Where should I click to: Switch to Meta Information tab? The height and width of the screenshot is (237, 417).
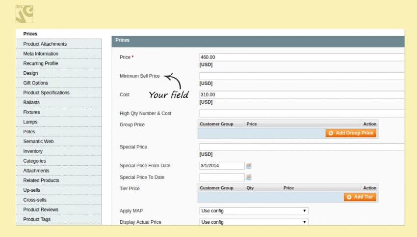click(59, 54)
